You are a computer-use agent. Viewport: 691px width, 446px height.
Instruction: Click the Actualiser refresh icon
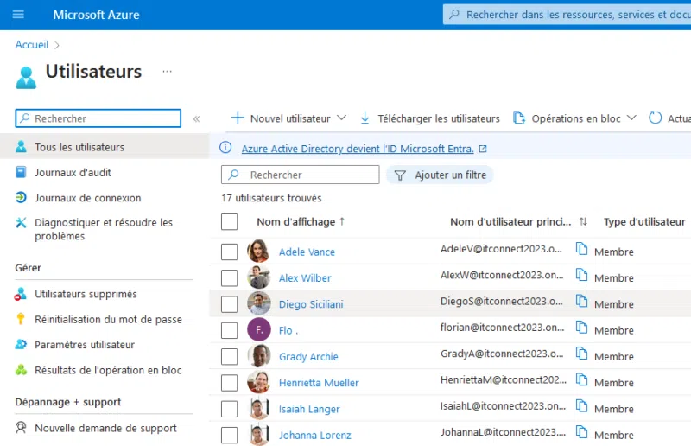(656, 118)
